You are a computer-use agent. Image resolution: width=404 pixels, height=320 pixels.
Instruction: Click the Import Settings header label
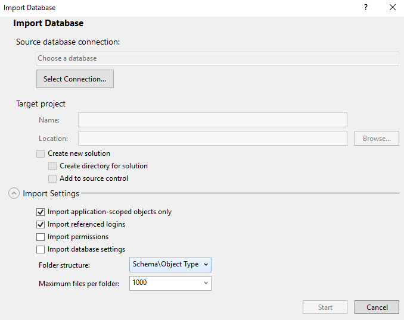(51, 193)
